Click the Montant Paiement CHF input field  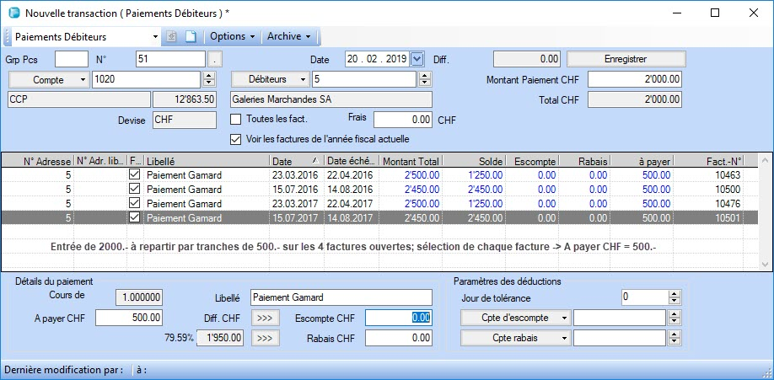(634, 79)
